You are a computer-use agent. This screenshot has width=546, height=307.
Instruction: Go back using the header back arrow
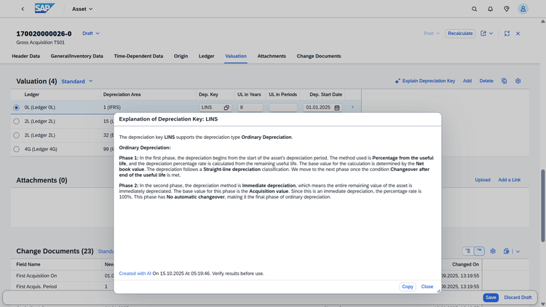coord(23,9)
